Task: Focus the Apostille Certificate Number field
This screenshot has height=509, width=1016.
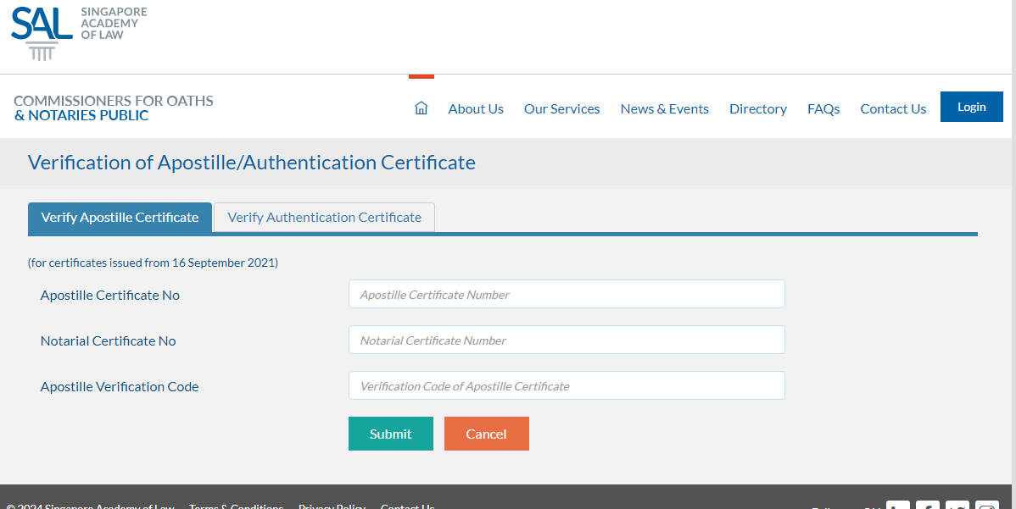Action: [x=567, y=294]
